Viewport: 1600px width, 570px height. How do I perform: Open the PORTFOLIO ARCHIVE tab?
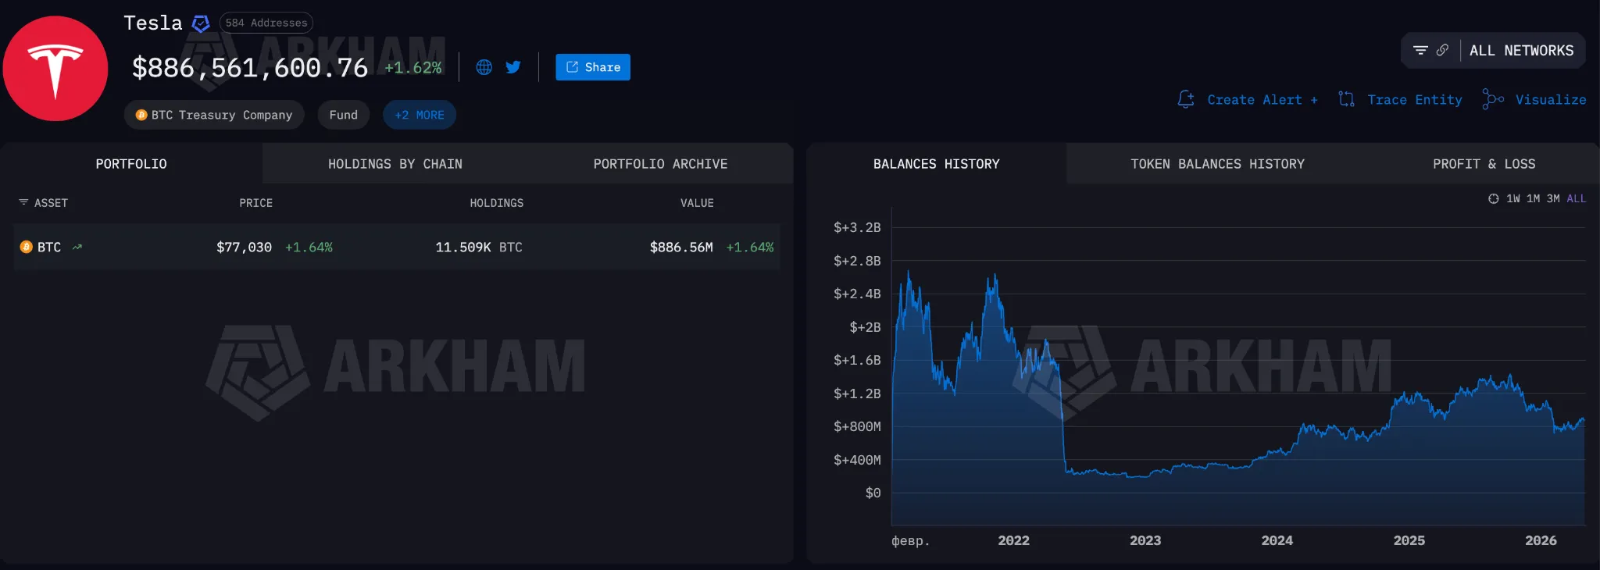pos(660,164)
